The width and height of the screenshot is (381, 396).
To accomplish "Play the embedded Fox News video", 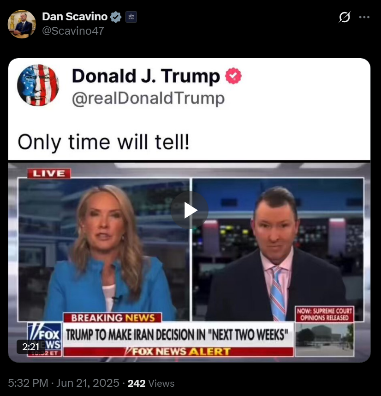I will click(x=190, y=210).
